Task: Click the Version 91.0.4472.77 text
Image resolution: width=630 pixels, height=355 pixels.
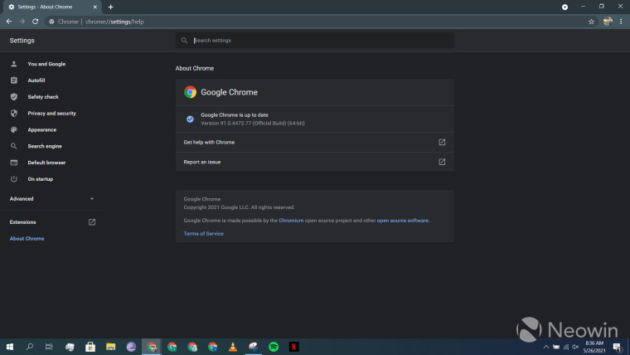Action: pos(253,124)
